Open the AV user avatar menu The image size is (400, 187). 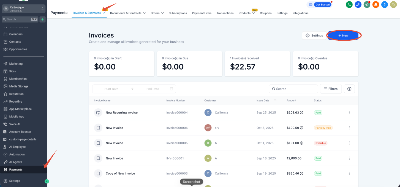tap(393, 4)
